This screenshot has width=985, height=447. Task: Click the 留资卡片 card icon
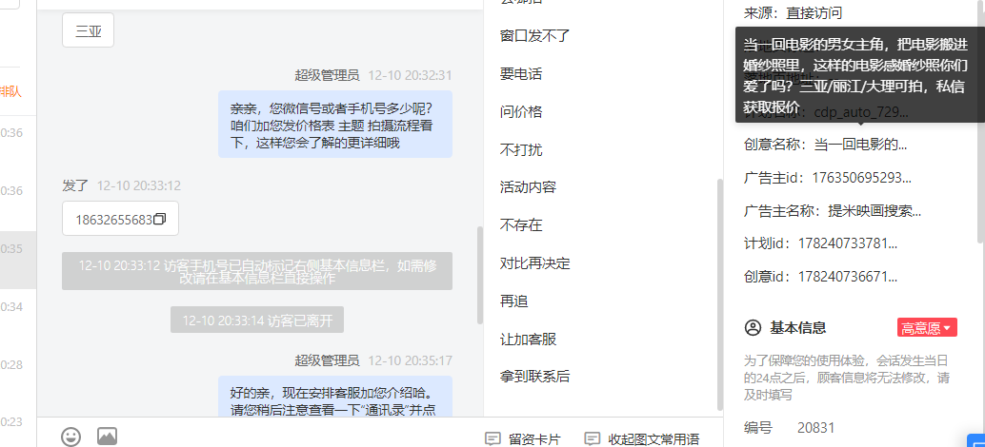(493, 438)
